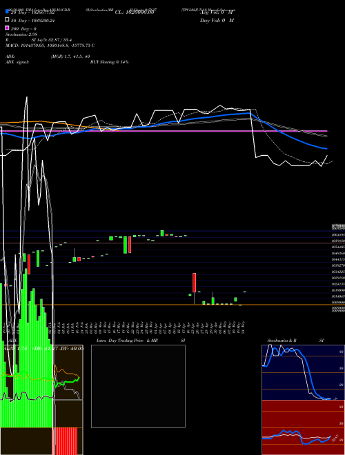Select the 200 Day - 0 label
This screenshot has height=455, width=345.
point(23,29)
